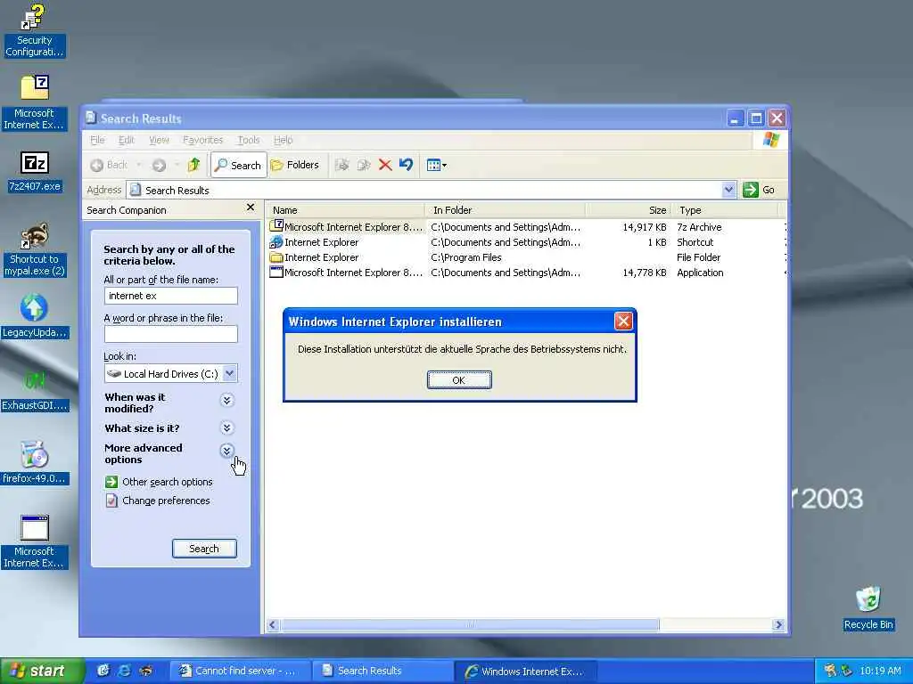Screen dimensions: 913x684
Task: Close the Windows Internet Explorer installieren dialog
Action: pos(623,321)
